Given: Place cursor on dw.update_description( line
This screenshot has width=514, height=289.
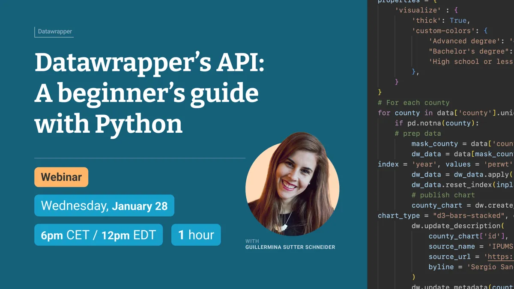Looking at the screenshot, I should coord(457,226).
